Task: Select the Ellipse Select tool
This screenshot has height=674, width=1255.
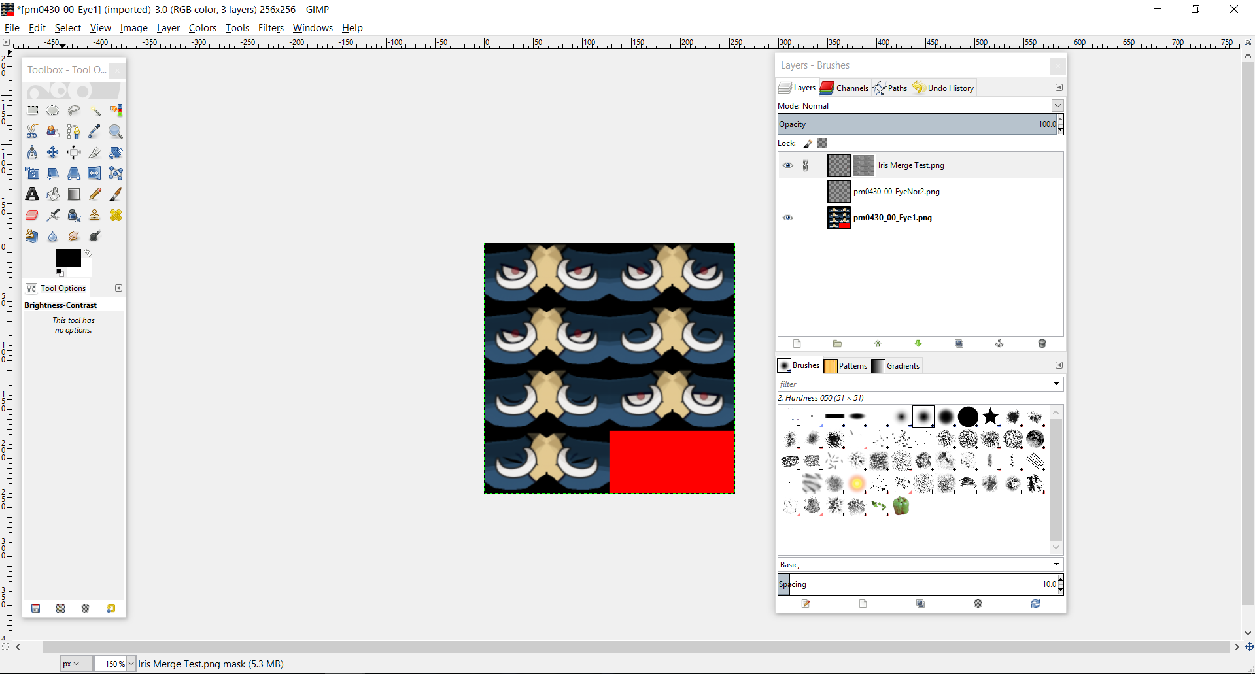Action: [x=53, y=110]
